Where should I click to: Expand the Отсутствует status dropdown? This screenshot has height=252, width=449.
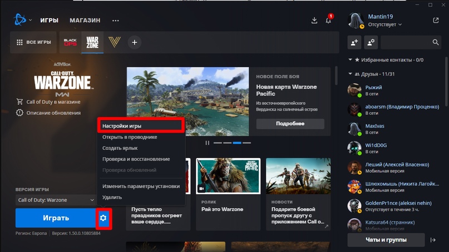click(x=384, y=24)
